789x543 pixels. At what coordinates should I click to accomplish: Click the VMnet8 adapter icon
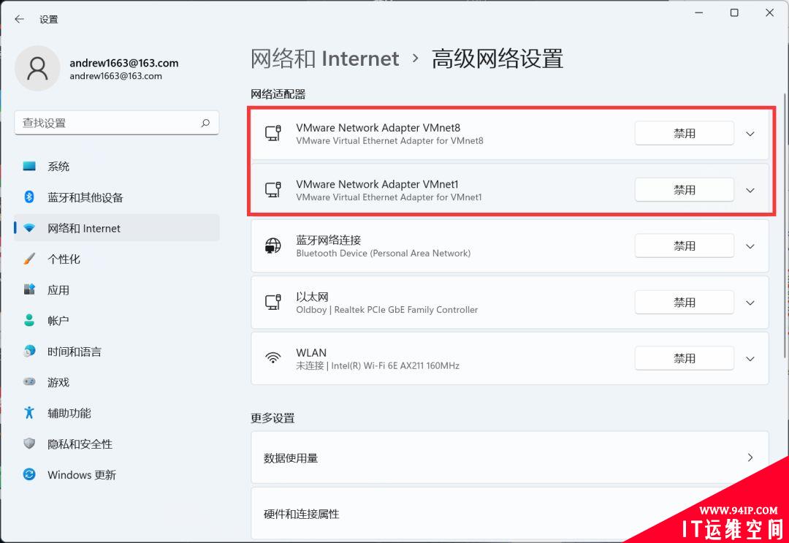[x=273, y=133]
